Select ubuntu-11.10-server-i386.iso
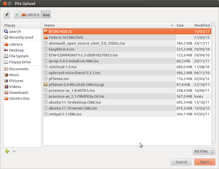 point(127,108)
